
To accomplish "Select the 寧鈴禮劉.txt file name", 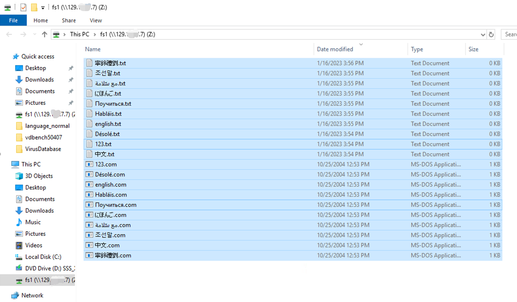I will (111, 63).
